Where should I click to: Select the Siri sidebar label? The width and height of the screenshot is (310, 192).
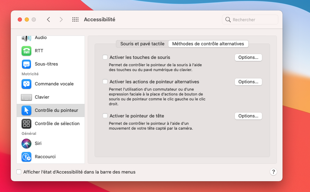point(38,144)
